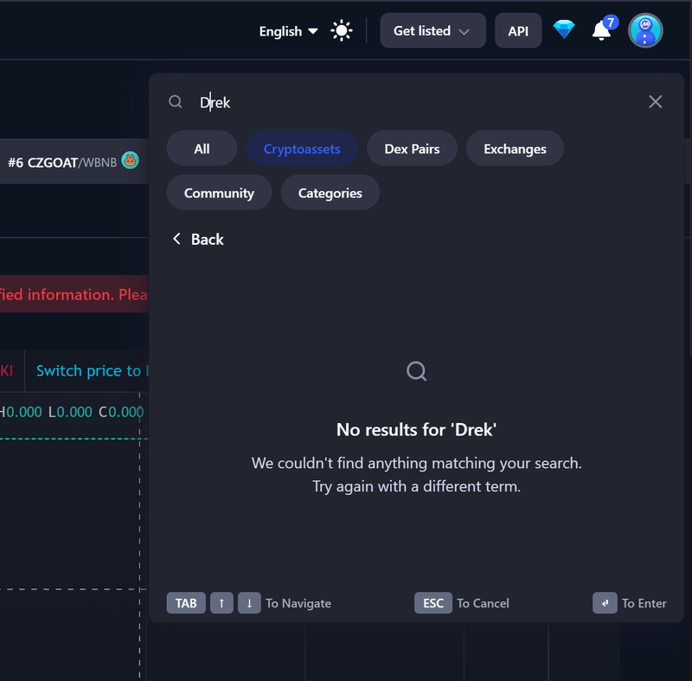Image resolution: width=692 pixels, height=681 pixels.
Task: Click the 'No results for Drek' message
Action: (x=416, y=429)
